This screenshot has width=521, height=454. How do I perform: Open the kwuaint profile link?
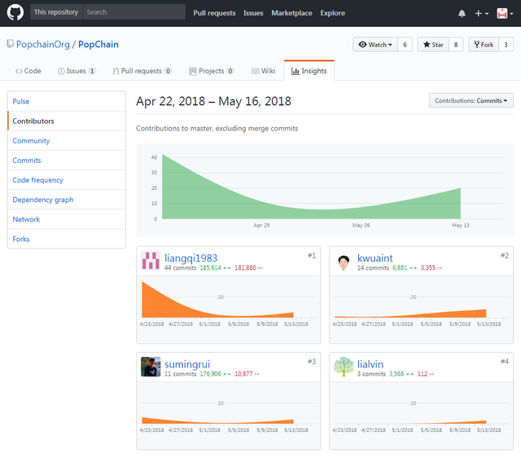(374, 258)
